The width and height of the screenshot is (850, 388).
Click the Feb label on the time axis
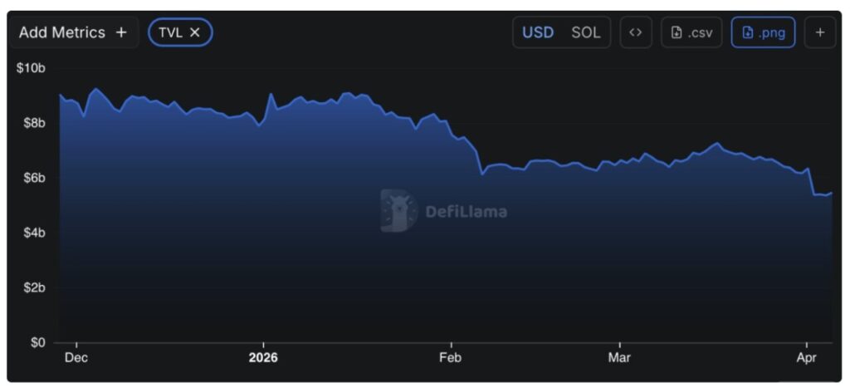coord(451,358)
